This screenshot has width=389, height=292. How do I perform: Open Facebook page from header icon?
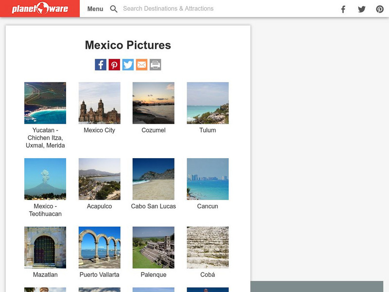(343, 9)
